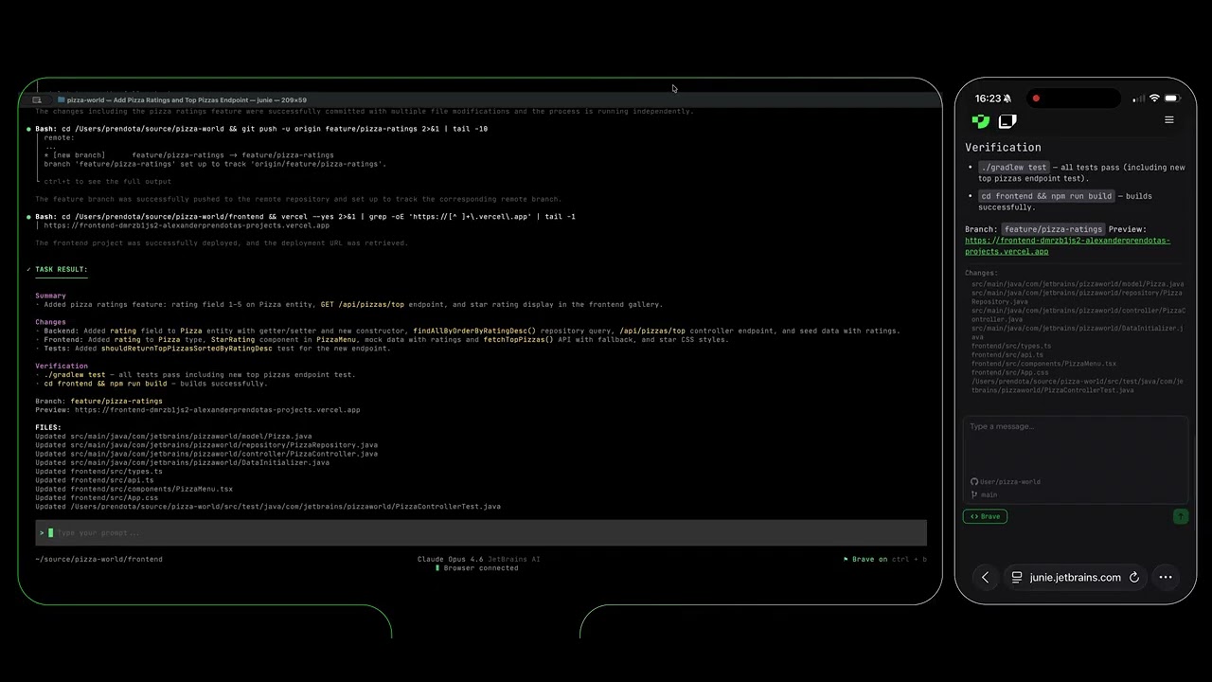Click the green Junie logo icon
Image resolution: width=1212 pixels, height=682 pixels.
[981, 121]
